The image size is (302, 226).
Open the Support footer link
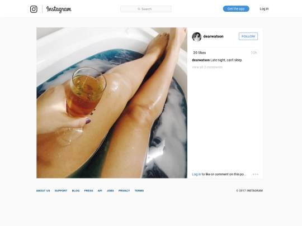[61, 191]
